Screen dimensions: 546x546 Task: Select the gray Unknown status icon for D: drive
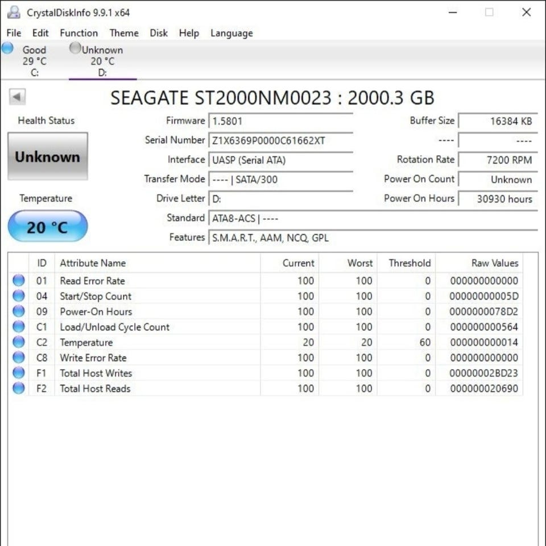click(75, 48)
